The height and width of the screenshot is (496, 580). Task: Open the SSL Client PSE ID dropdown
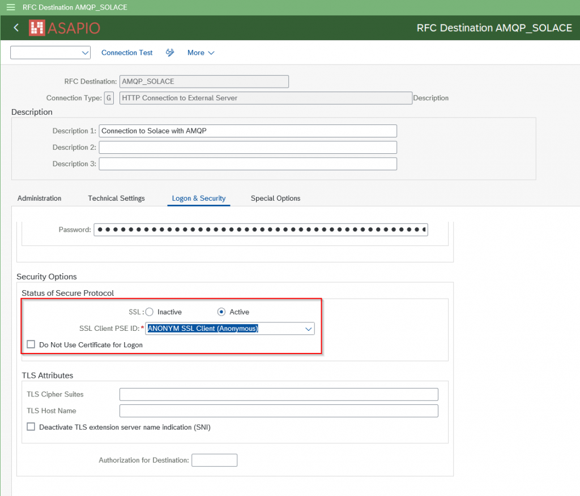(x=308, y=329)
